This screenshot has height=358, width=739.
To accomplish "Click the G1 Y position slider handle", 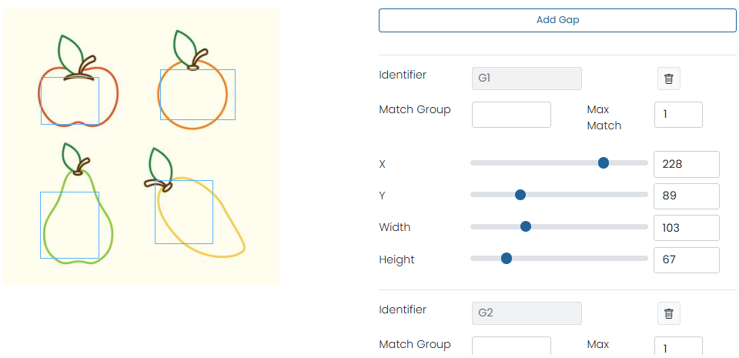I will 520,195.
